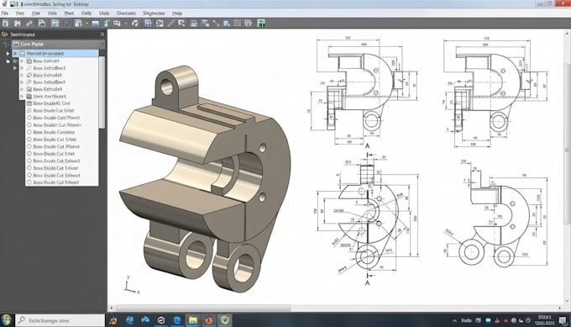Image resolution: width=571 pixels, height=327 pixels.
Task: Open the Help menu
Action: pos(177,13)
